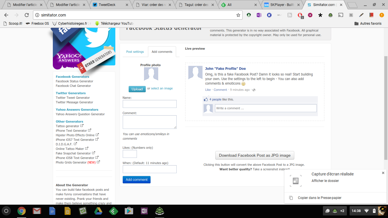This screenshot has height=218, width=388.
Task: Click John "Fake Profile" Doe name
Action: 226,68
